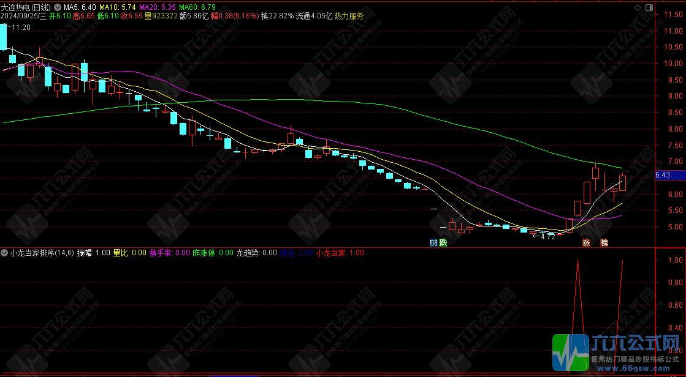The height and width of the screenshot is (377, 686).
Task: Open the 小龙当家排序 indicator dropdown arrow
Action: [5, 253]
